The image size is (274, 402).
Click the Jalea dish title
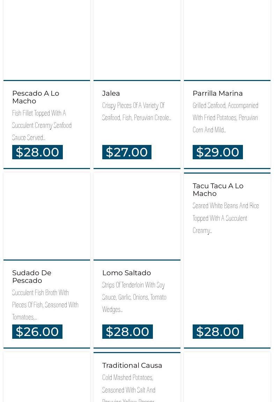[111, 93]
